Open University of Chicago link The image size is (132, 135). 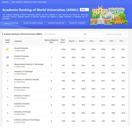click(22, 112)
